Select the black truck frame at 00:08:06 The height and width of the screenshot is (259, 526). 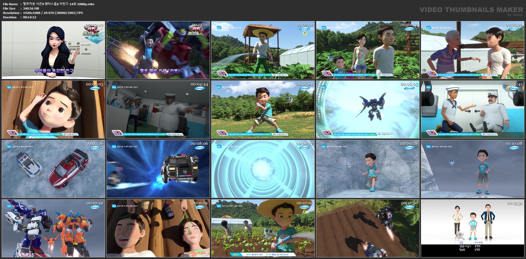click(158, 169)
